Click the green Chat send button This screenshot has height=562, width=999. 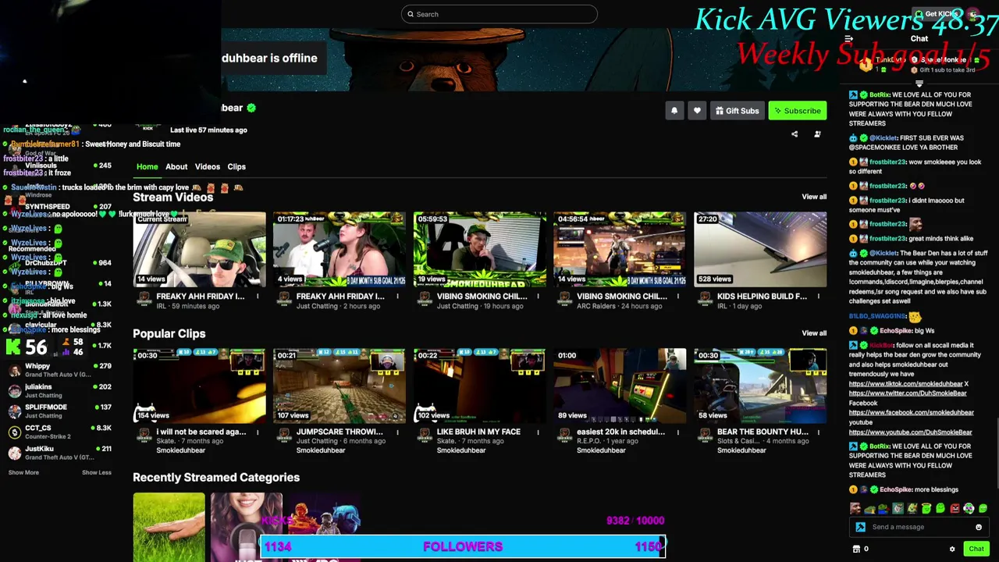tap(976, 549)
